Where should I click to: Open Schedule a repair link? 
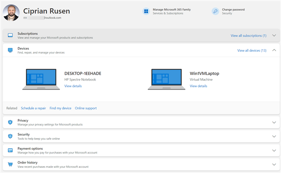(x=33, y=108)
